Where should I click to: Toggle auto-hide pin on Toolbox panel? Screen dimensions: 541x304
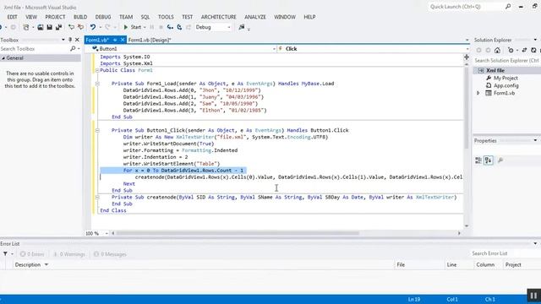[x=70, y=40]
